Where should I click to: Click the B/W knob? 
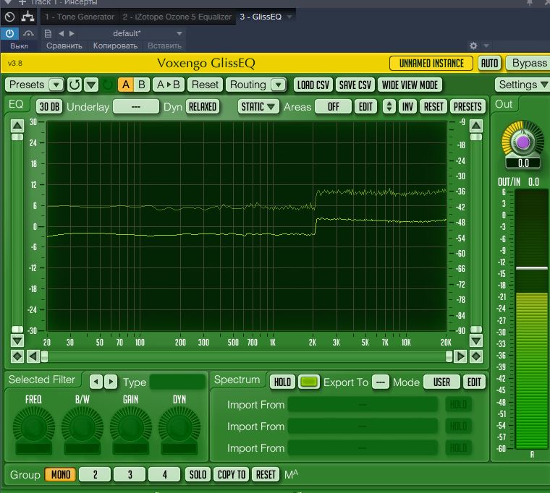(82, 426)
